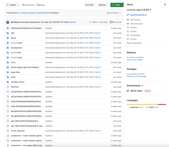Open the master branch dropdown
This screenshot has width=169, height=147.
click(x=12, y=5)
